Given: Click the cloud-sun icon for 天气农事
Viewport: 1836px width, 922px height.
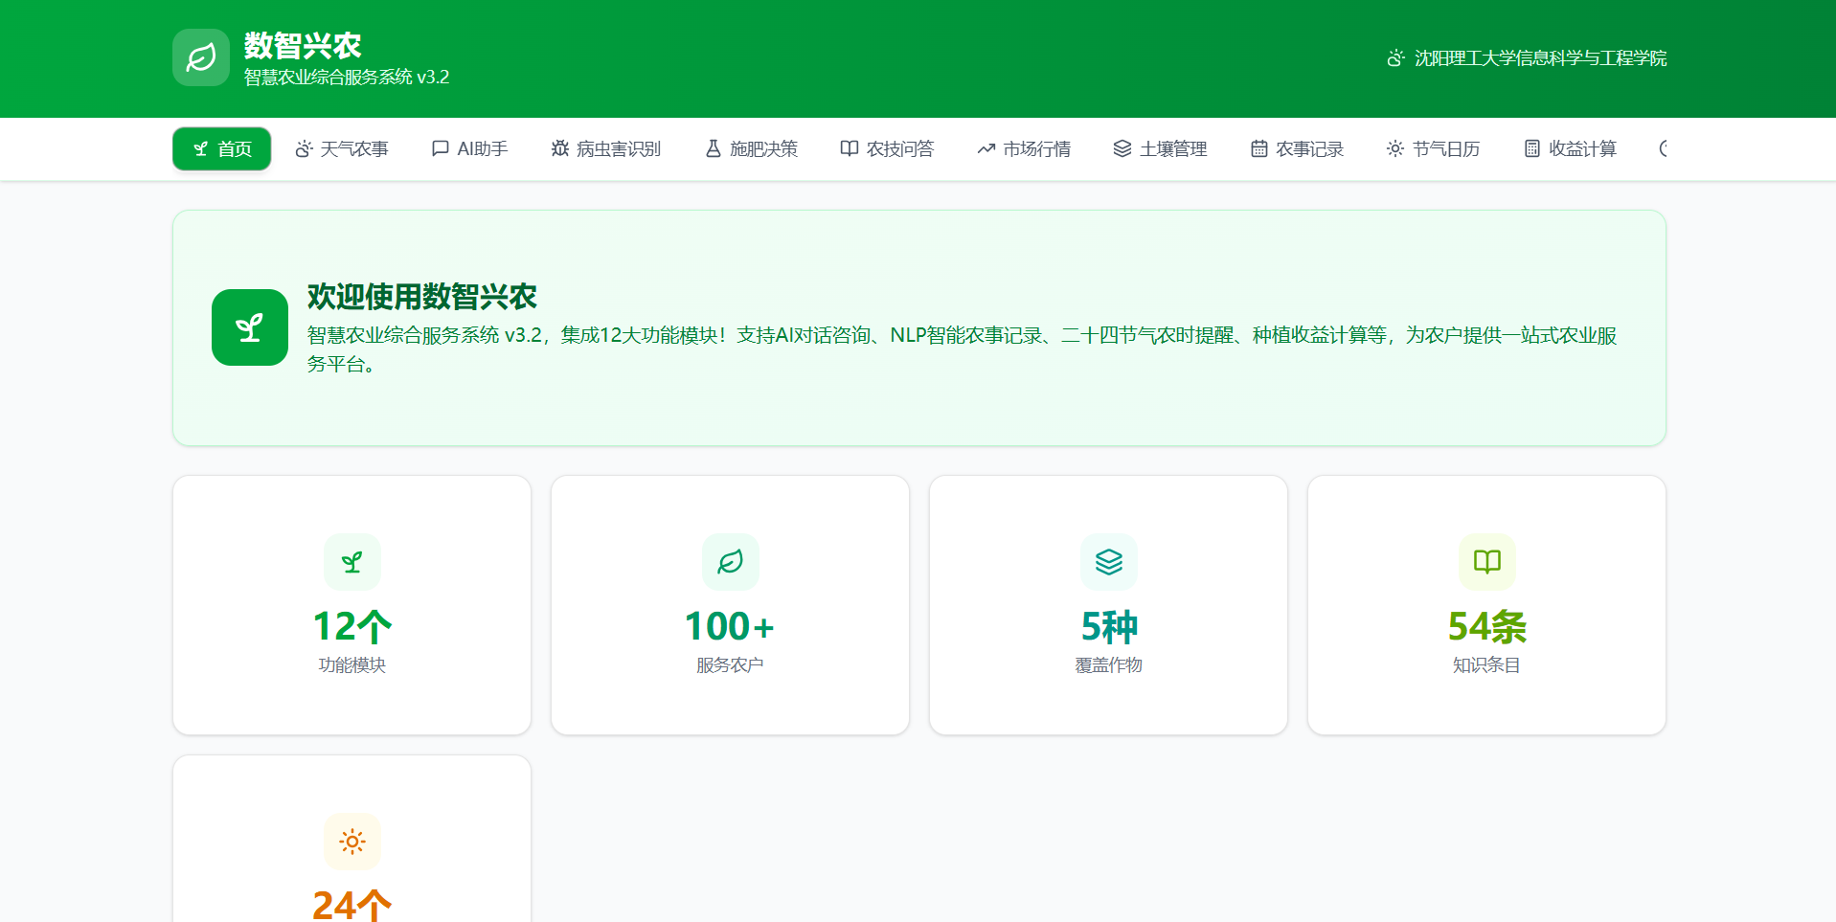Looking at the screenshot, I should [x=304, y=148].
